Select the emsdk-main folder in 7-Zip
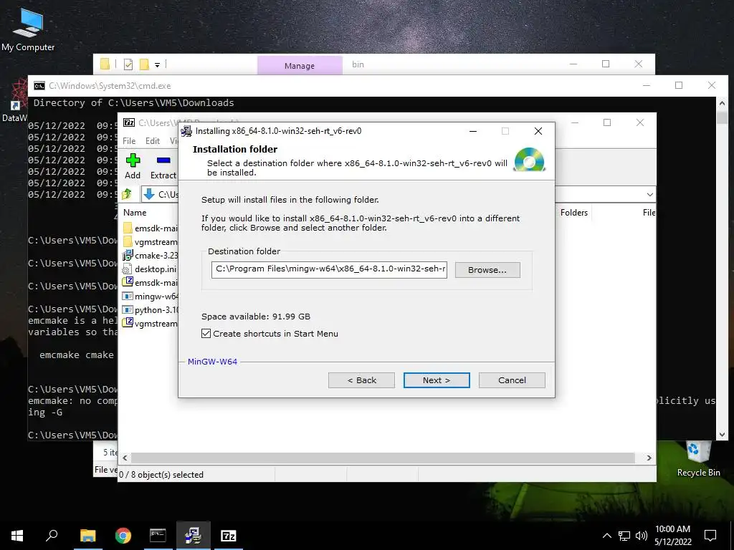The width and height of the screenshot is (734, 550). pos(150,228)
